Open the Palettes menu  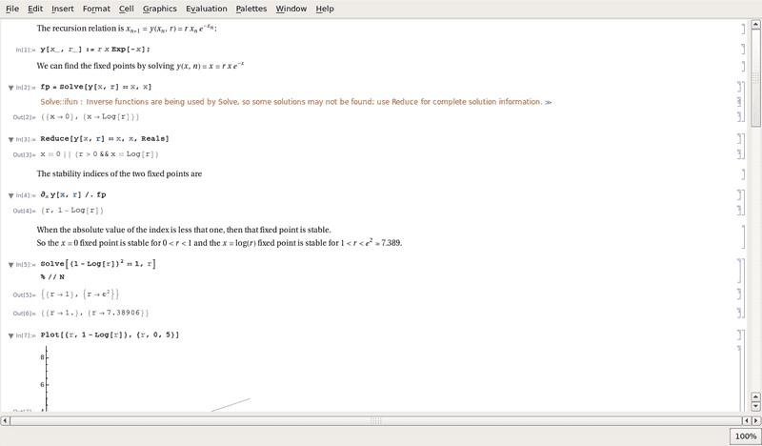[x=251, y=9]
